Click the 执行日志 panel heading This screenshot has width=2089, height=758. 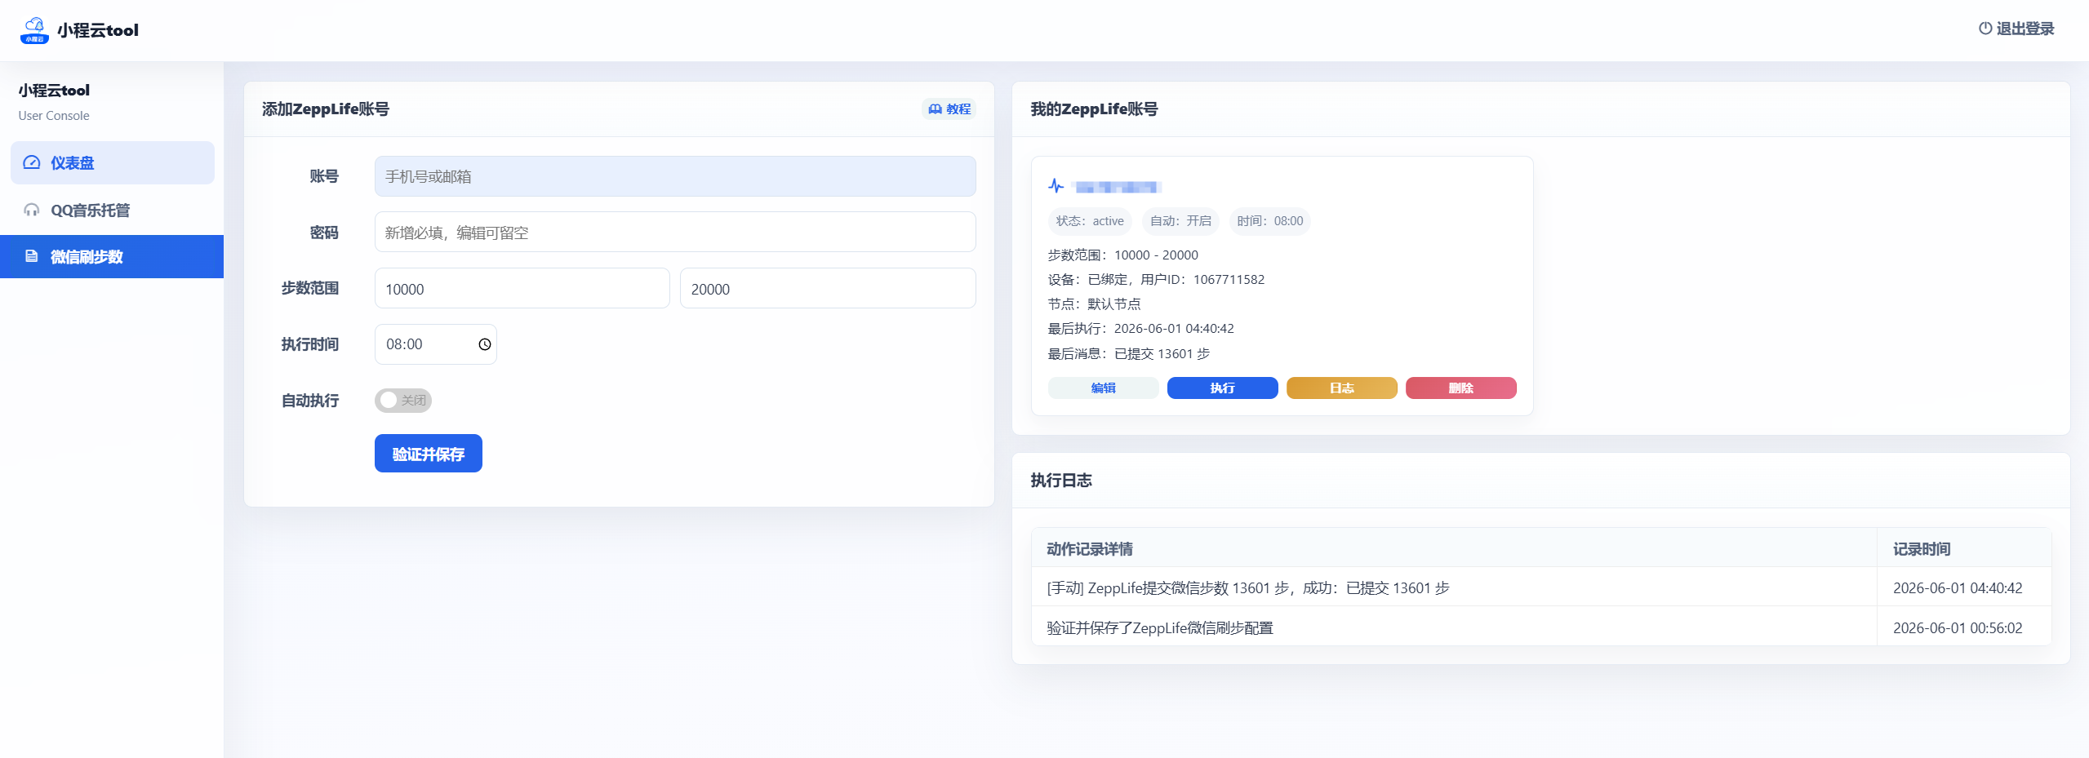(1061, 481)
